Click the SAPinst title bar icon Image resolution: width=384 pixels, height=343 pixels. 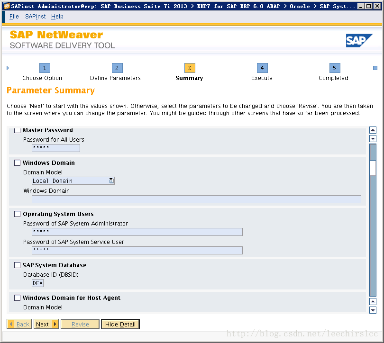click(x=7, y=6)
